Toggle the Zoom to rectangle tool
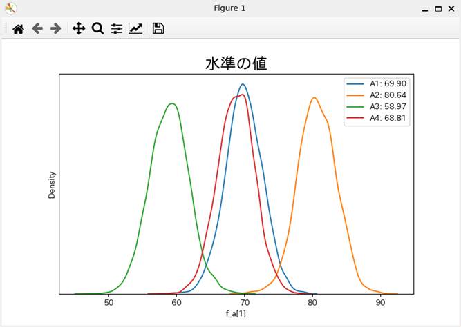The image size is (461, 327). point(97,28)
